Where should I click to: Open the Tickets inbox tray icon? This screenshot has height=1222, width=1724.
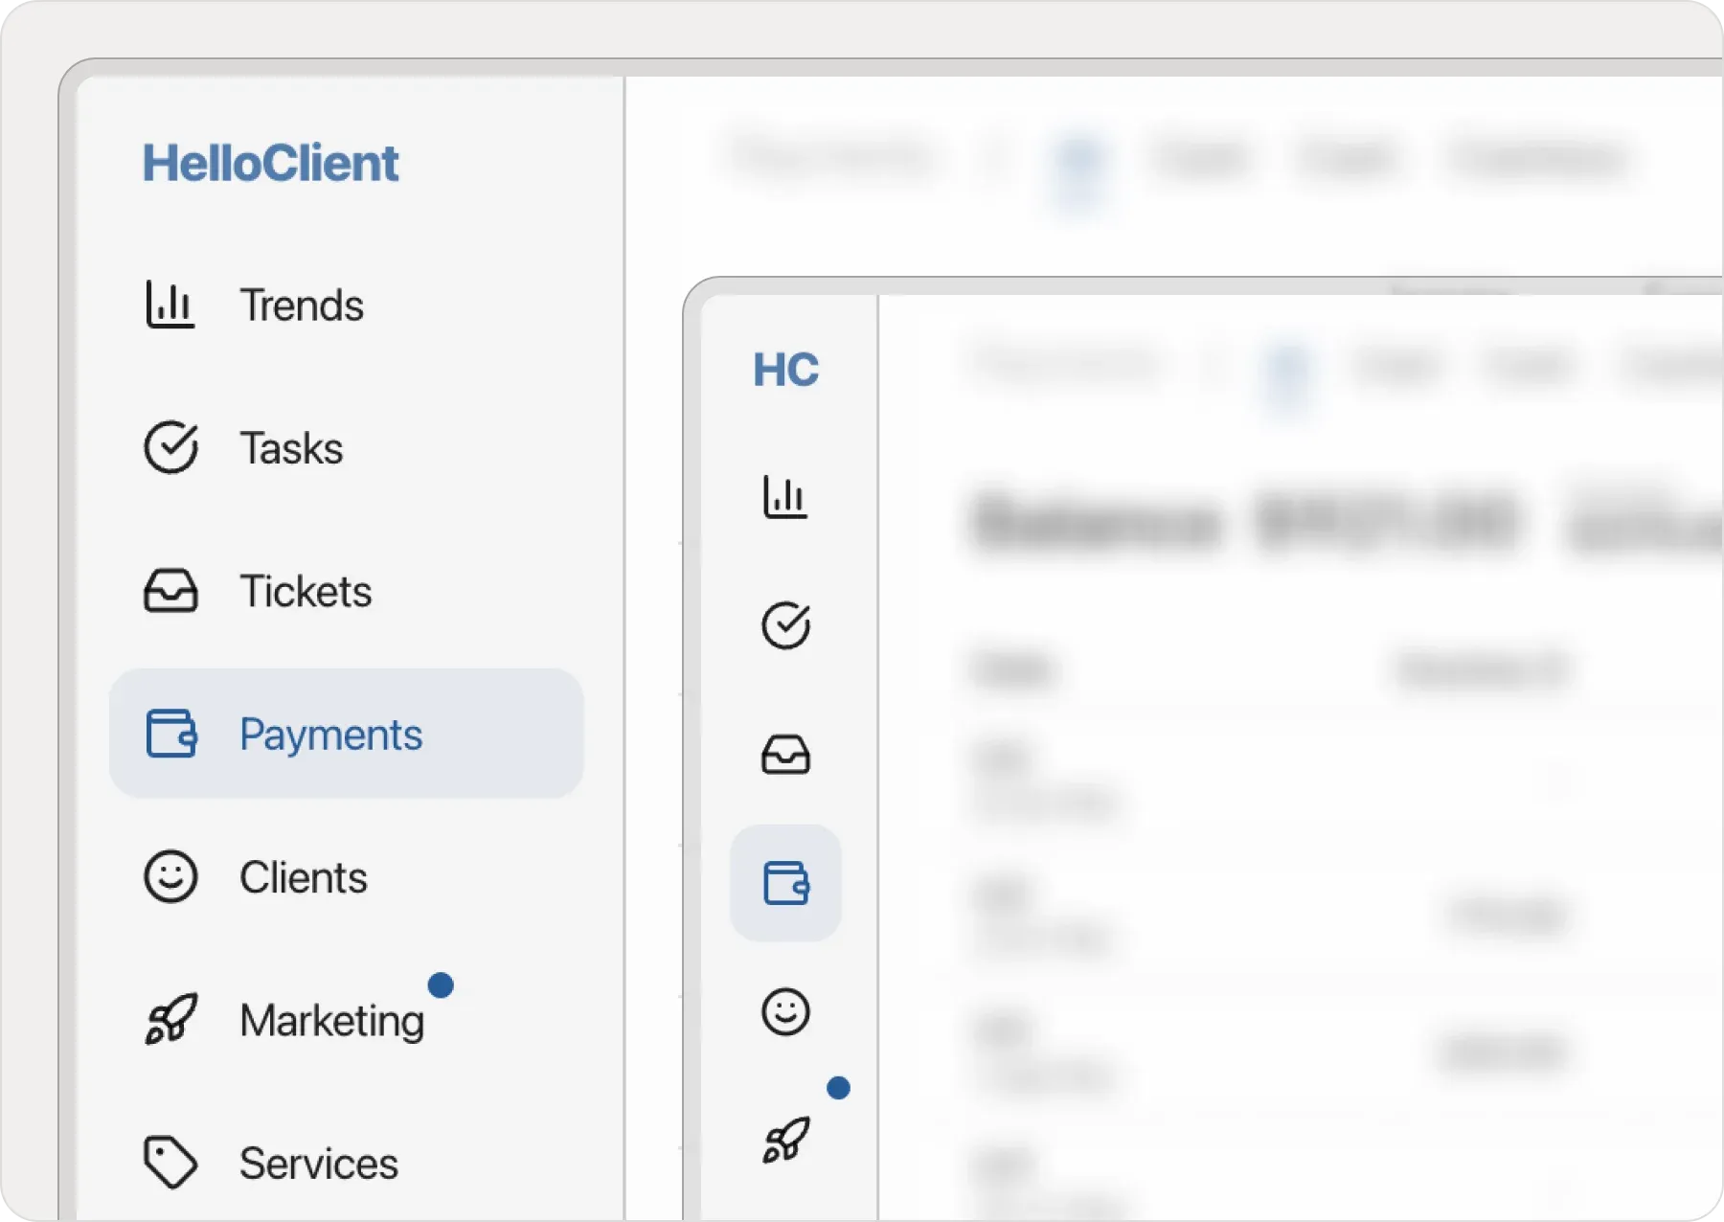pos(170,591)
